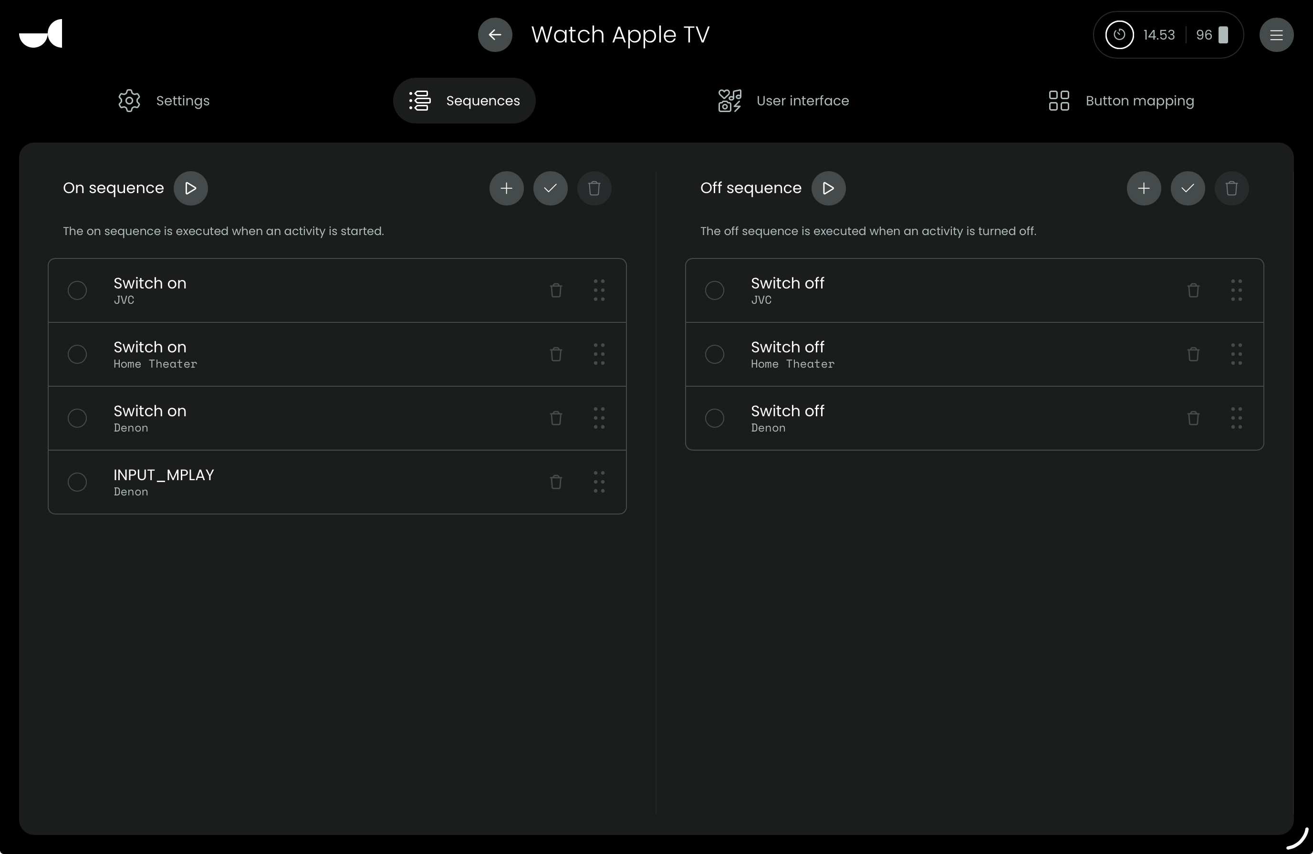
Task: Open the Settings tab
Action: click(x=164, y=100)
